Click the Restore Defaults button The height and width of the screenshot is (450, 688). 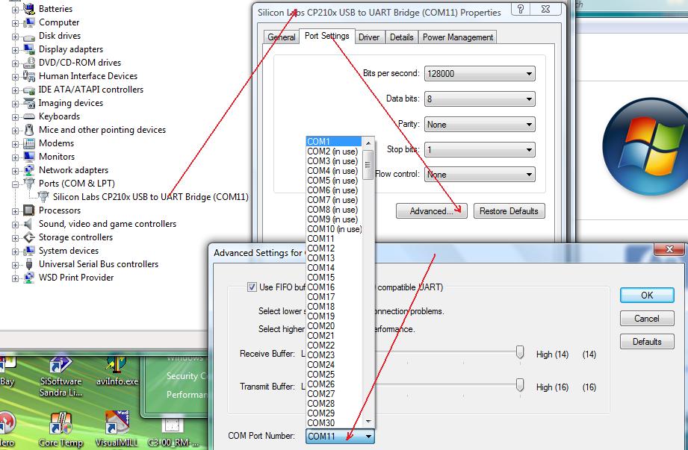click(x=508, y=211)
